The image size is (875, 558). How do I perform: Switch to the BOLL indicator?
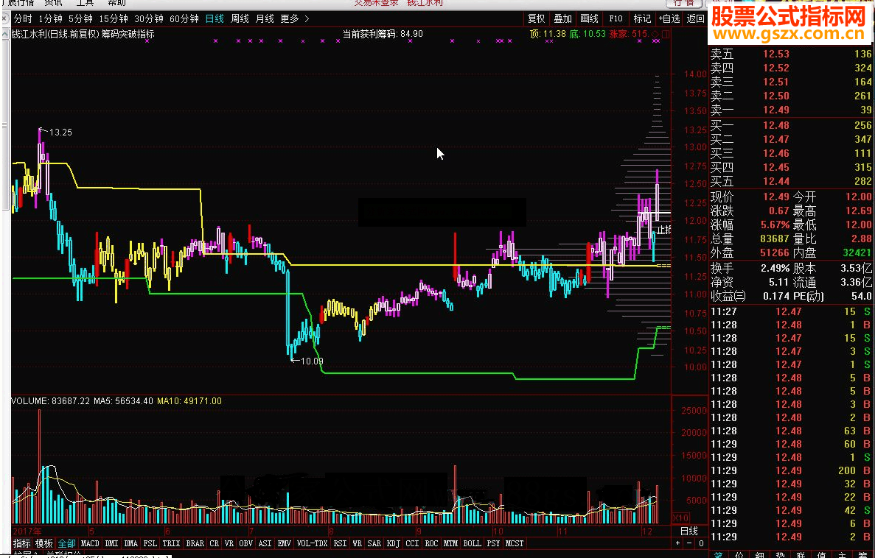[472, 543]
